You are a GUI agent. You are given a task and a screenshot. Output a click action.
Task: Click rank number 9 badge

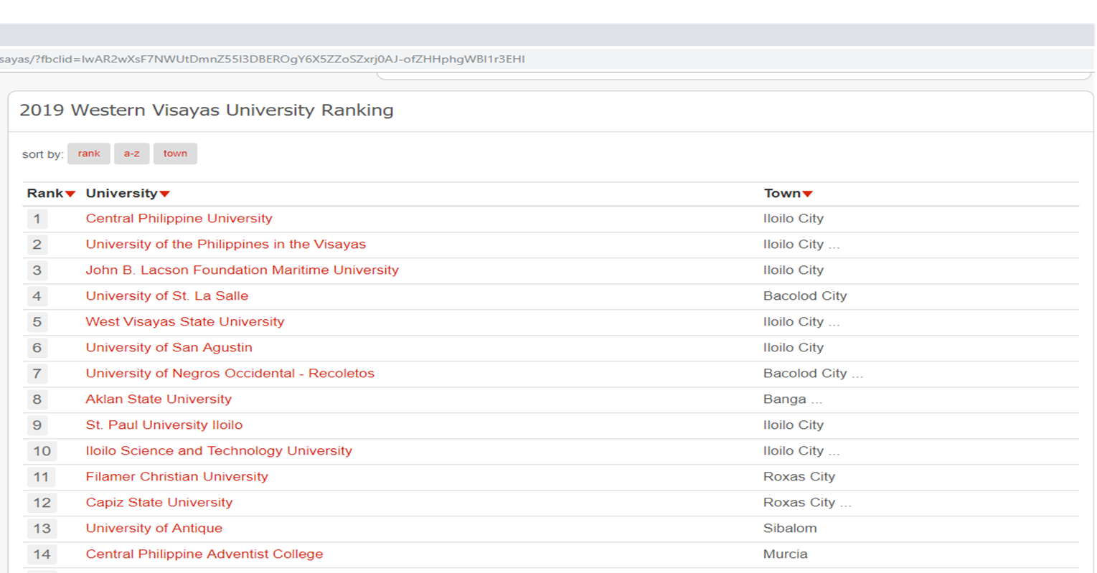point(37,425)
